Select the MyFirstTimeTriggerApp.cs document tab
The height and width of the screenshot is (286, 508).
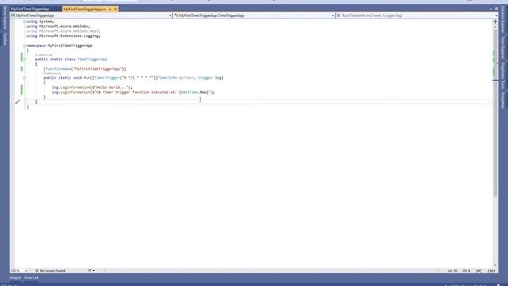85,9
